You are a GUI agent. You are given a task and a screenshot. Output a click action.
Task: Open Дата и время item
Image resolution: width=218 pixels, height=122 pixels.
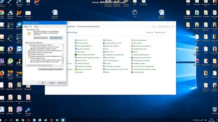[136, 43]
